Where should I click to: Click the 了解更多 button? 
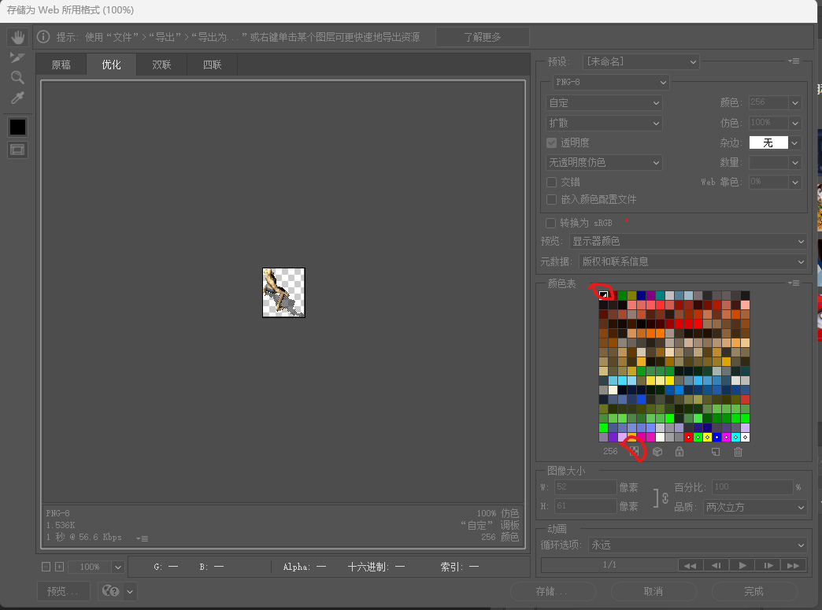coord(483,36)
